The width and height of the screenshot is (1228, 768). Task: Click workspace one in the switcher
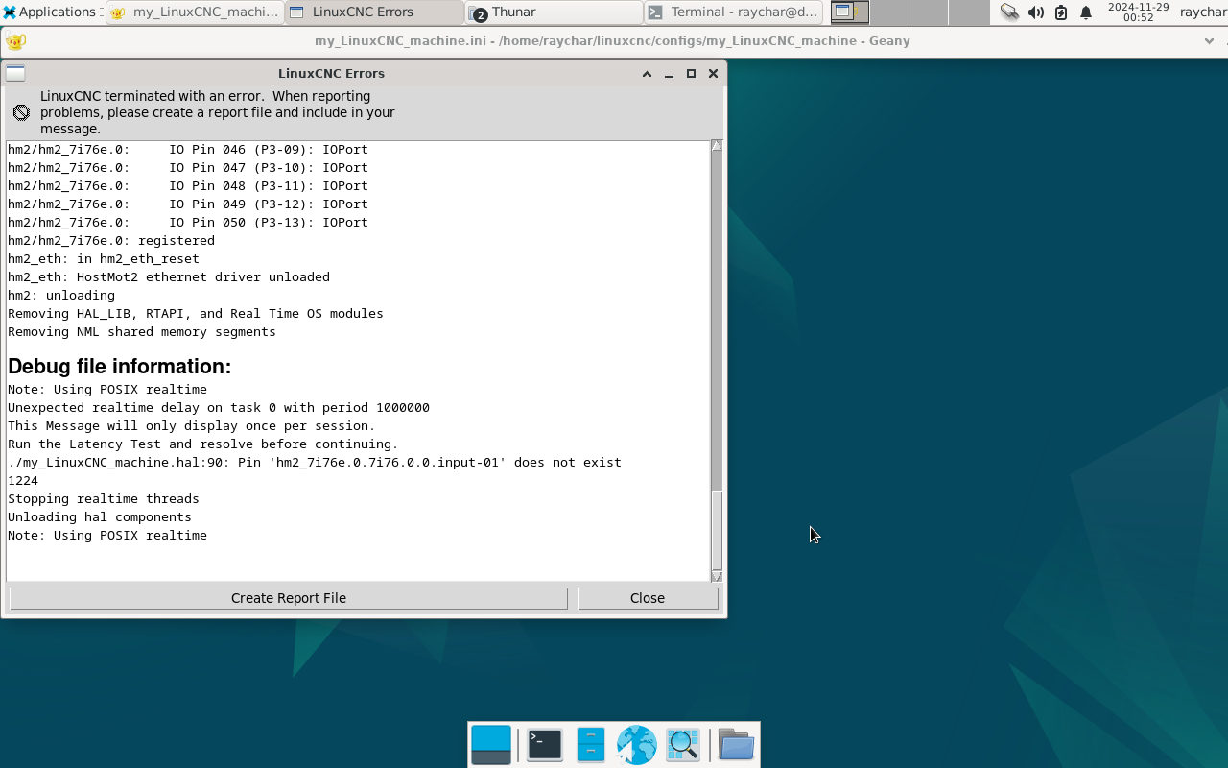point(850,12)
